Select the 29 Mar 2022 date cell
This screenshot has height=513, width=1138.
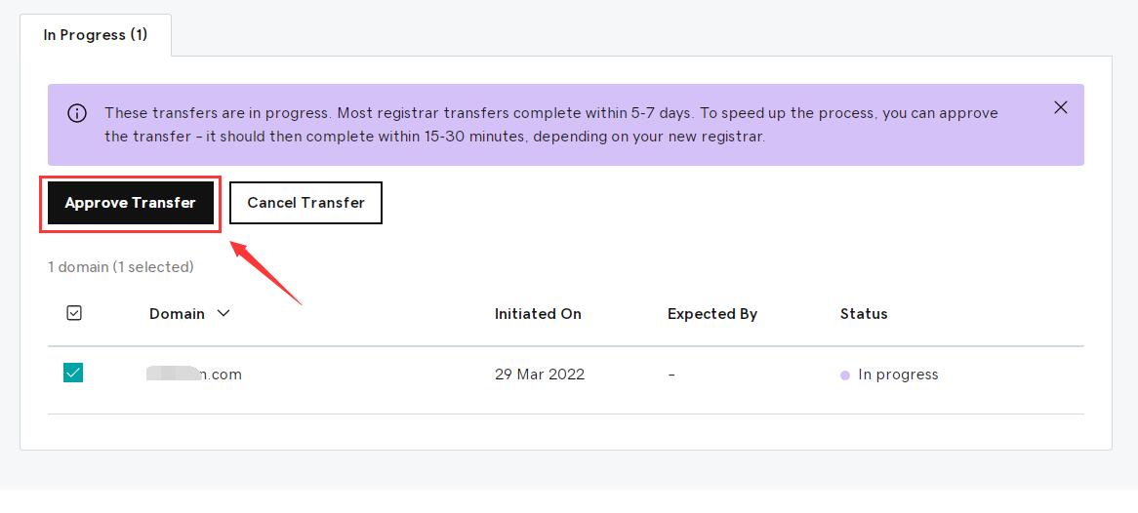540,375
